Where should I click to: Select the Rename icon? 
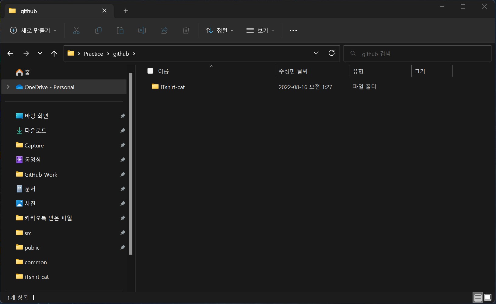coord(142,30)
